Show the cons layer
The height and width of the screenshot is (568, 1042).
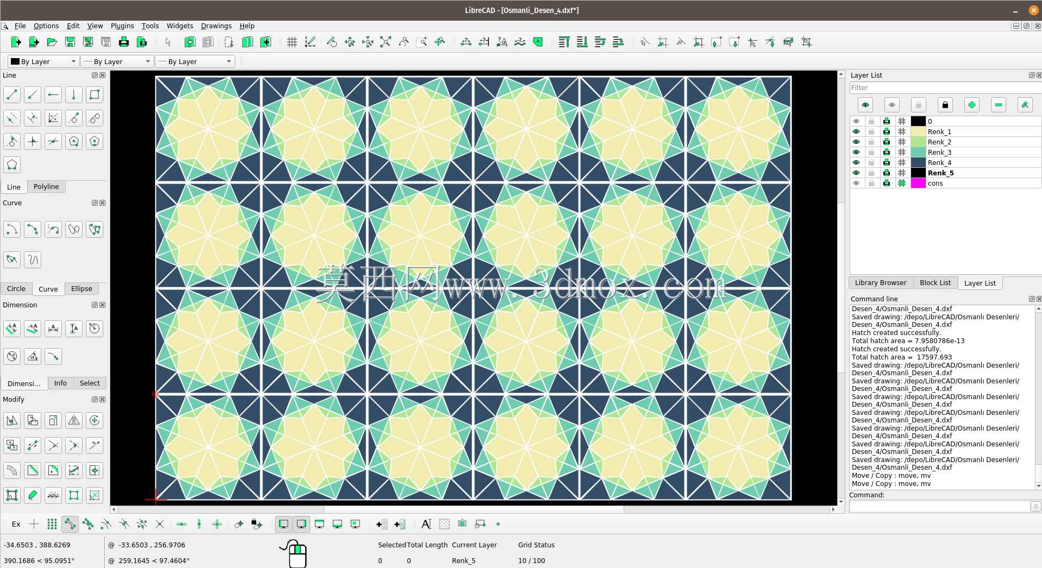click(856, 183)
